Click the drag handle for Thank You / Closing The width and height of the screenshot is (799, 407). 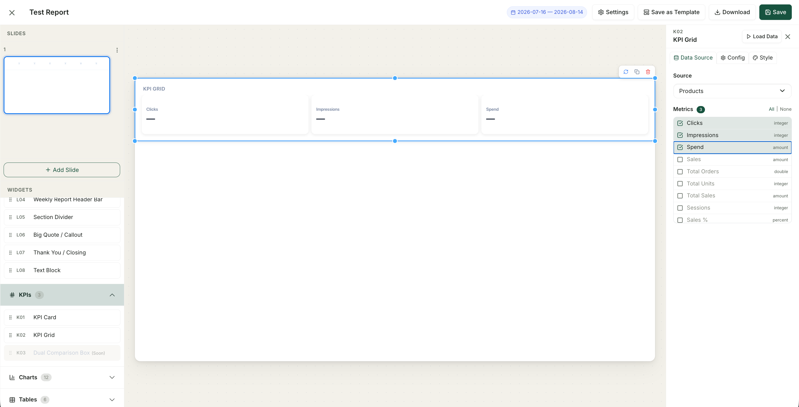(10, 253)
